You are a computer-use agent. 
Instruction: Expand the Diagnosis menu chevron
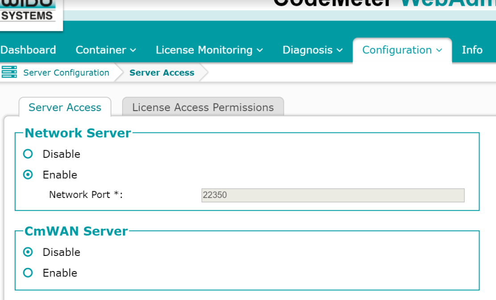click(x=340, y=50)
